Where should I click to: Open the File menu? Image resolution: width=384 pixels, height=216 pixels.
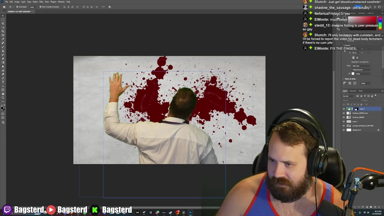pos(6,2)
